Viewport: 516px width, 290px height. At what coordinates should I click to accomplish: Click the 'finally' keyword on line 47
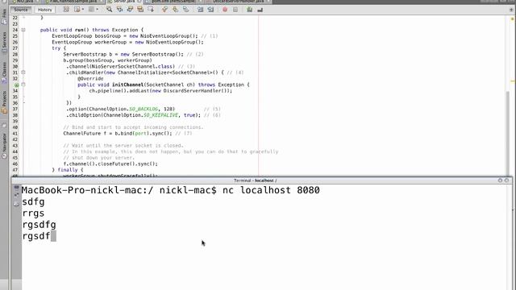pos(68,170)
